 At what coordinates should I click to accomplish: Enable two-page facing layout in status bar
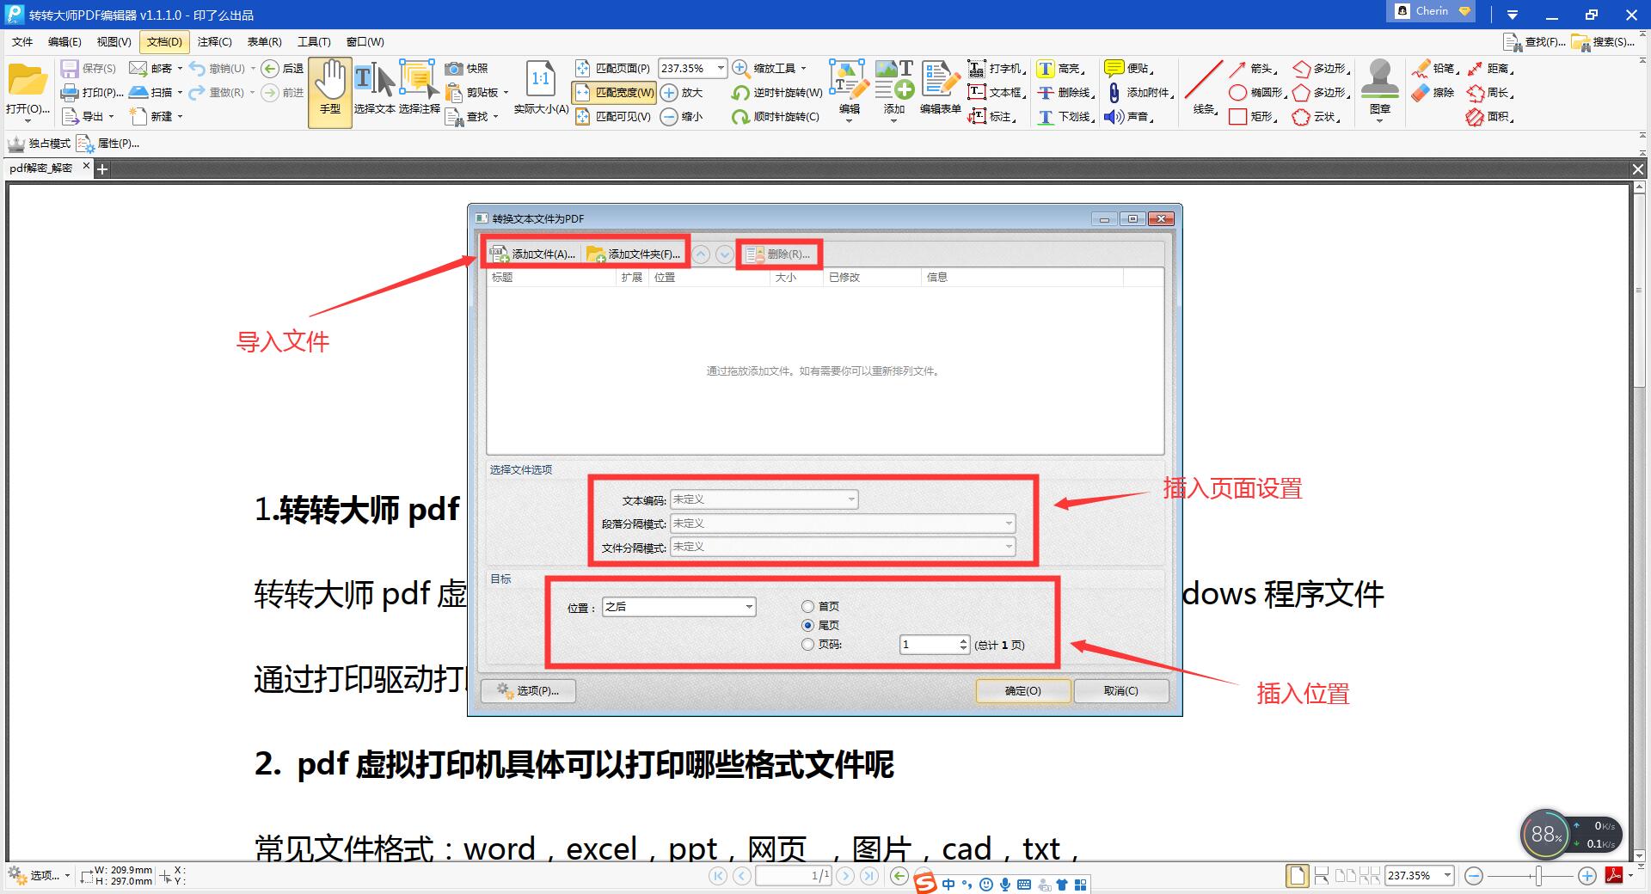point(1345,876)
